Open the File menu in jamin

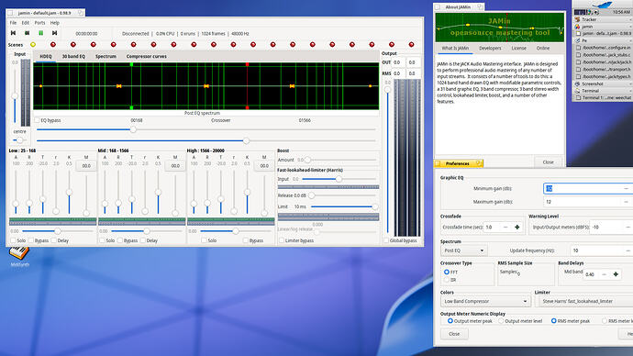click(14, 23)
